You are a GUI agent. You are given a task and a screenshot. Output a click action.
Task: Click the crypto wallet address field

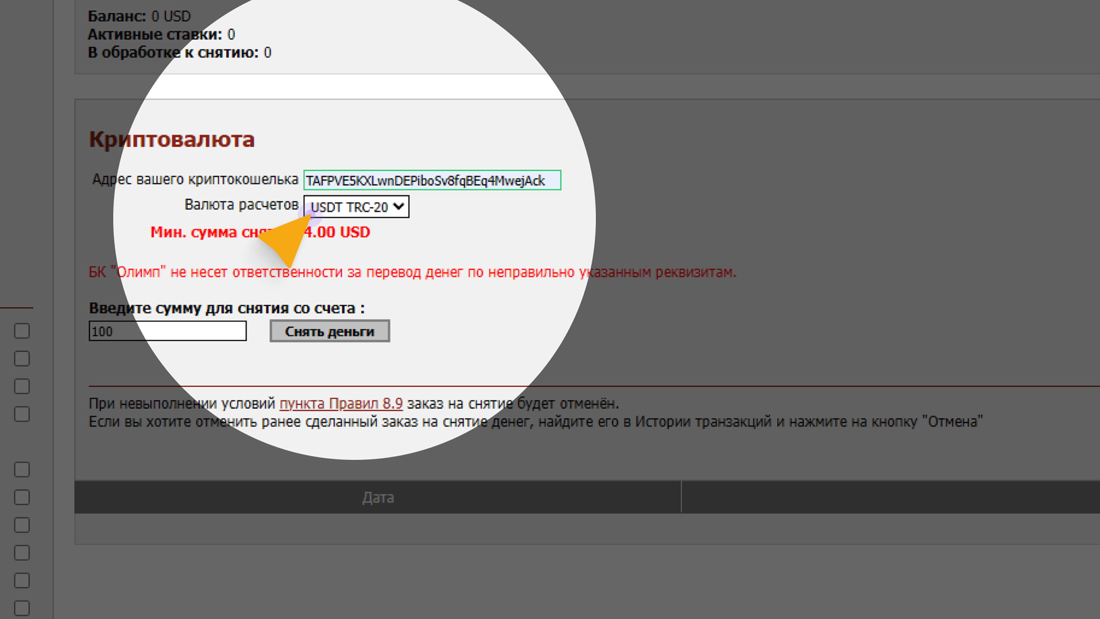(x=432, y=180)
